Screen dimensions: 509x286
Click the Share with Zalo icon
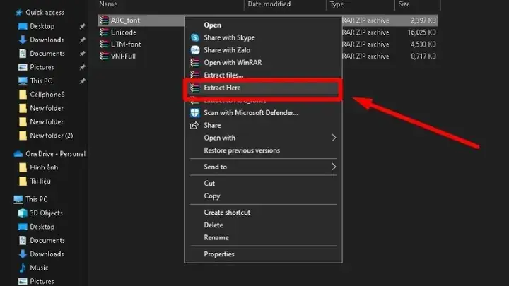point(194,50)
